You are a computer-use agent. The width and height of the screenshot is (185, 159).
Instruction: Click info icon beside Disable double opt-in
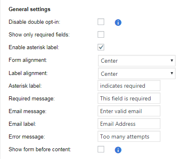pyautogui.click(x=118, y=23)
